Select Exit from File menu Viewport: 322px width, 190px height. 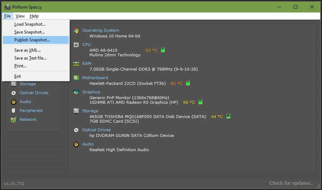click(x=36, y=76)
